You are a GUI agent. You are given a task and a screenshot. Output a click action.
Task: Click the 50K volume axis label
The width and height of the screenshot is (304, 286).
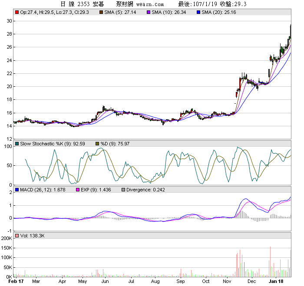[x=8, y=268]
